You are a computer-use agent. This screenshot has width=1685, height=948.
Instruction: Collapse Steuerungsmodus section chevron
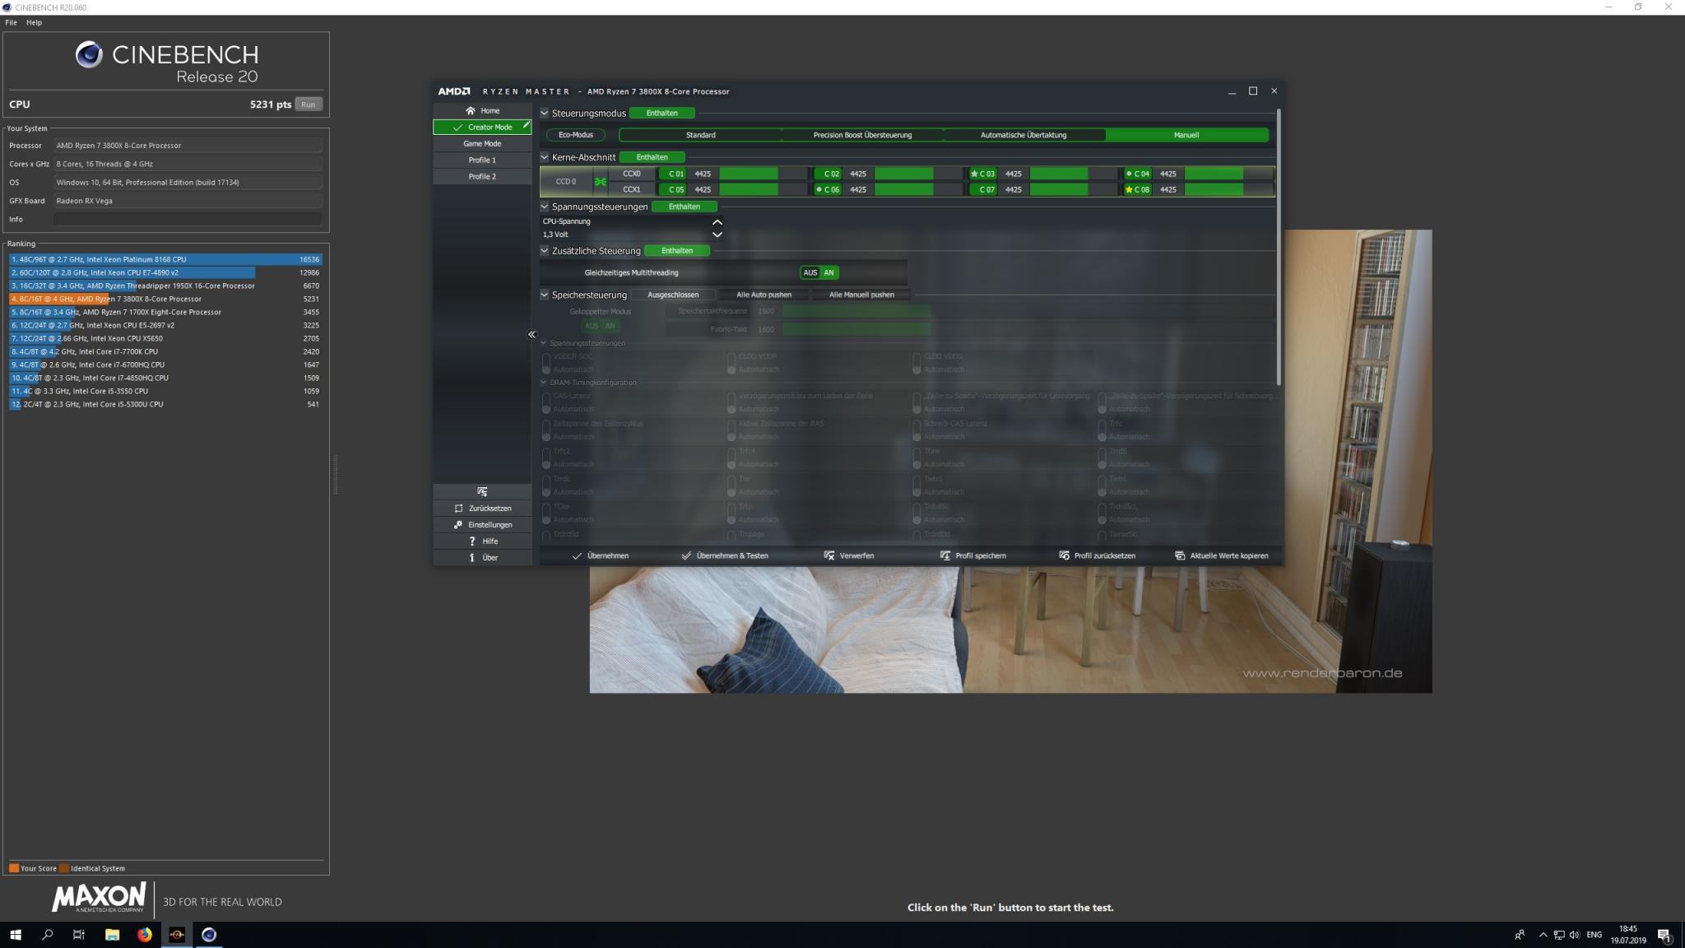point(544,113)
